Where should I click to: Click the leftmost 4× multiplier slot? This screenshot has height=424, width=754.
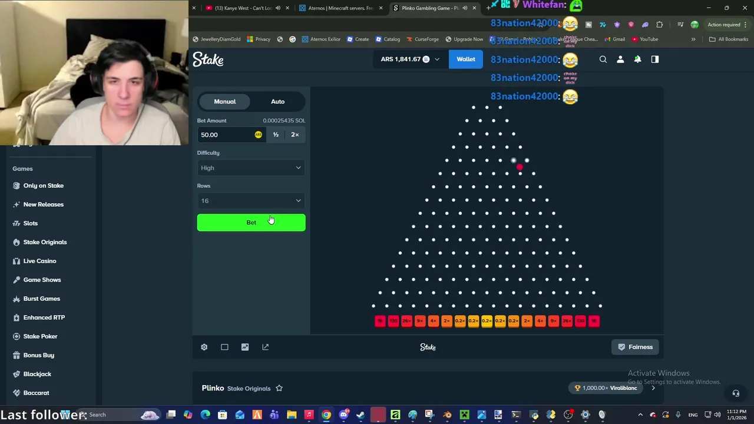click(x=433, y=321)
